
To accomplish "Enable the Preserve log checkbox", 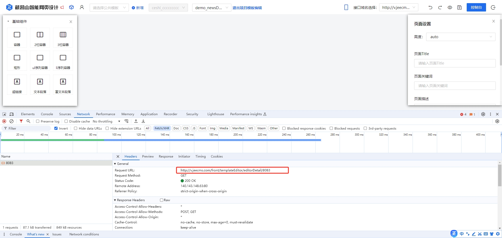I will [38, 121].
